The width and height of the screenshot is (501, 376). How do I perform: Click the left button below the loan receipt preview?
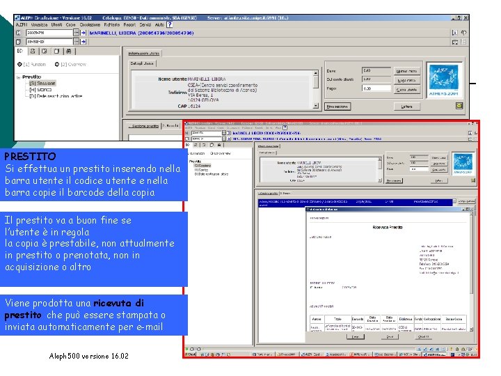(356, 337)
